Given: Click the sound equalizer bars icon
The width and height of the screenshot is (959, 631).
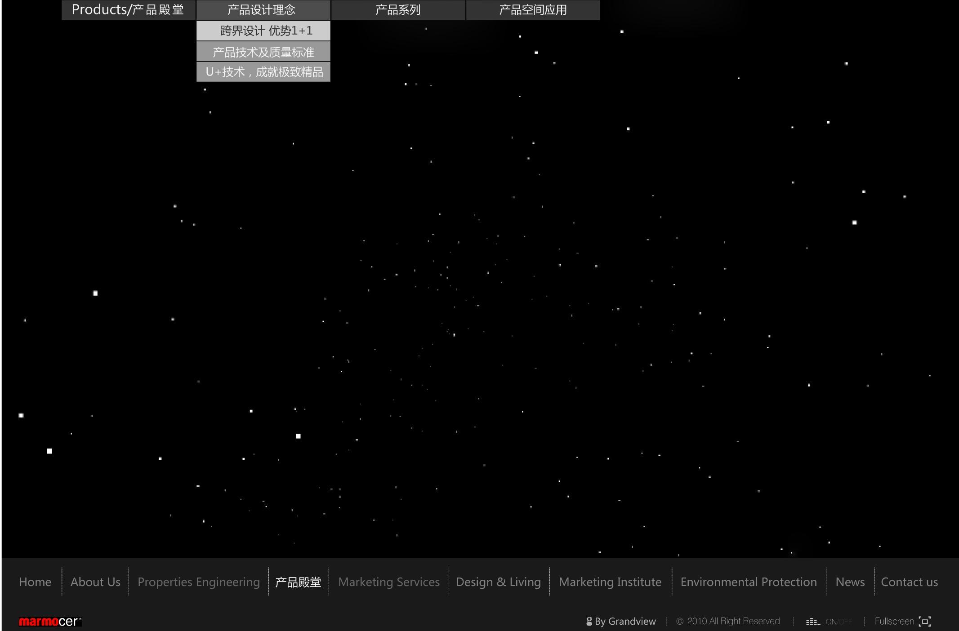Looking at the screenshot, I should [x=812, y=622].
